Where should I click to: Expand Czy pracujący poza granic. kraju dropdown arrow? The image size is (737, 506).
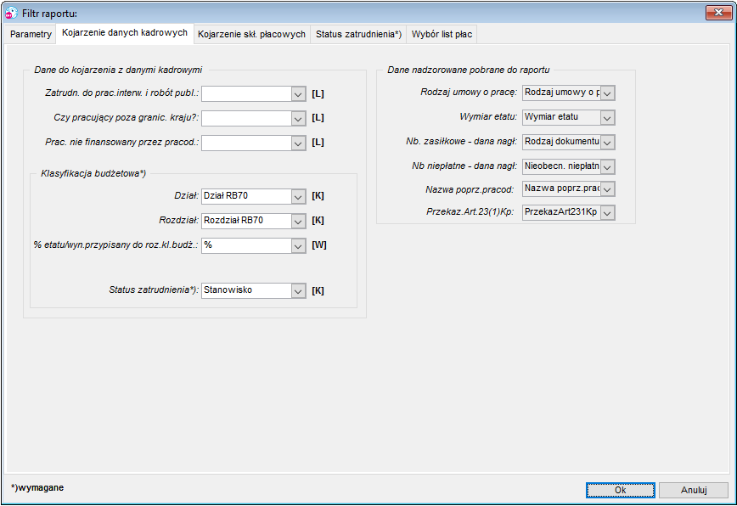pos(298,118)
